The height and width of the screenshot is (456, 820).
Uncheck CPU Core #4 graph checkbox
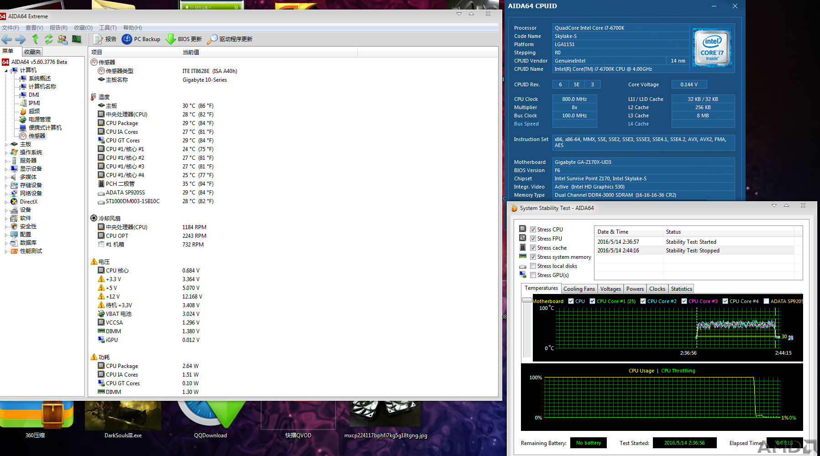pos(725,301)
